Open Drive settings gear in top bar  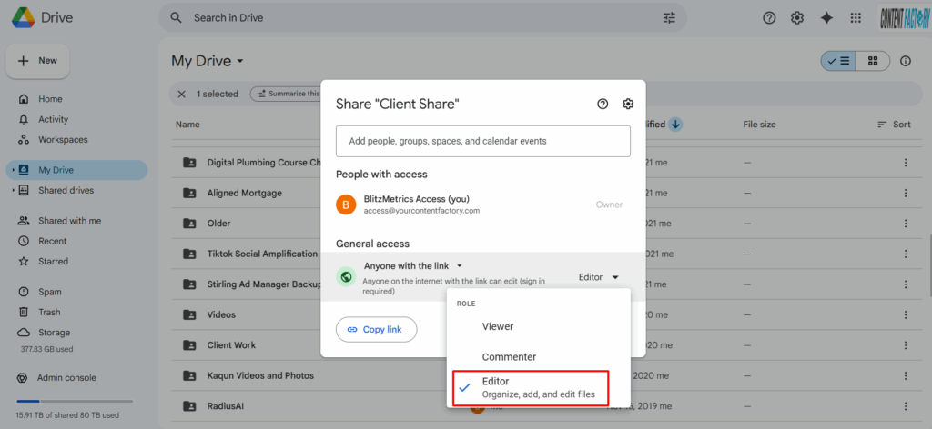point(797,17)
